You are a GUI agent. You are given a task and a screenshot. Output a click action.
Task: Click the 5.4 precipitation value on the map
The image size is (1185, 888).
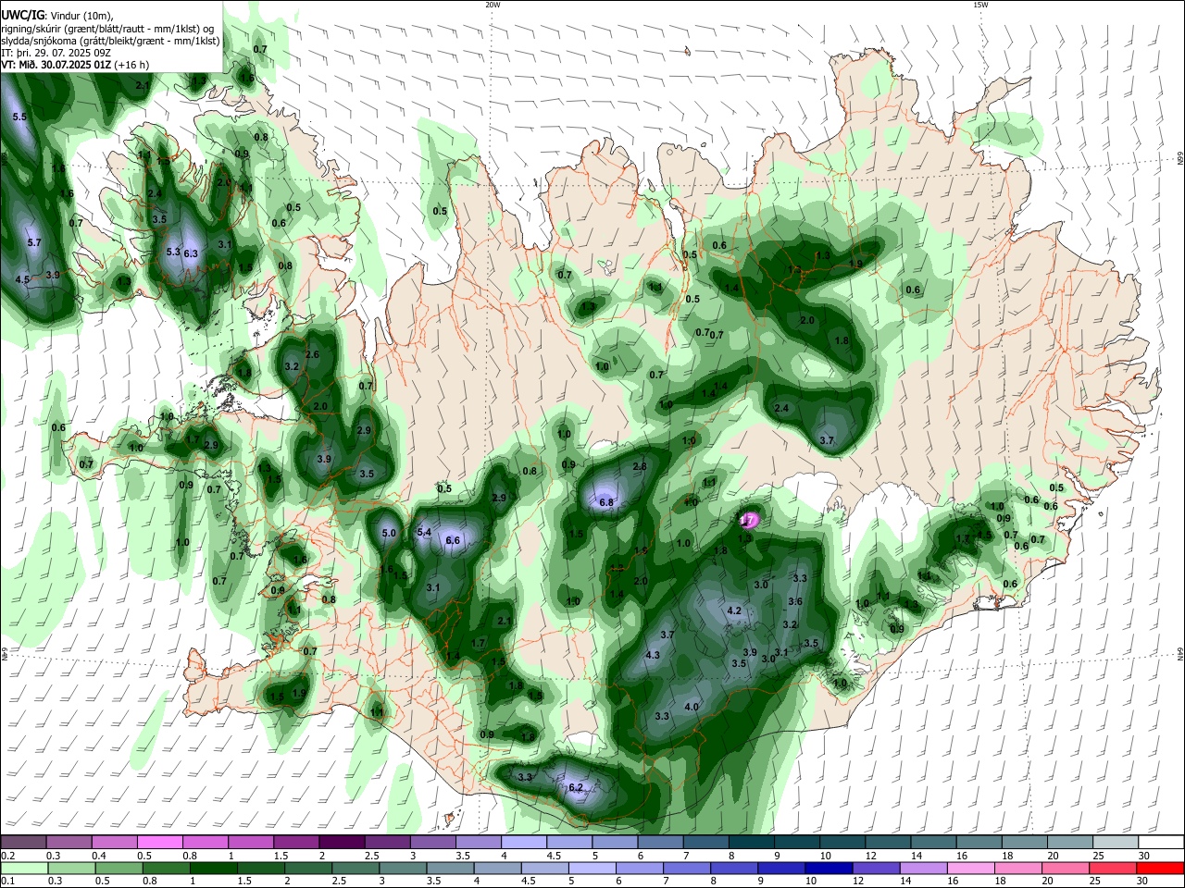coord(425,532)
